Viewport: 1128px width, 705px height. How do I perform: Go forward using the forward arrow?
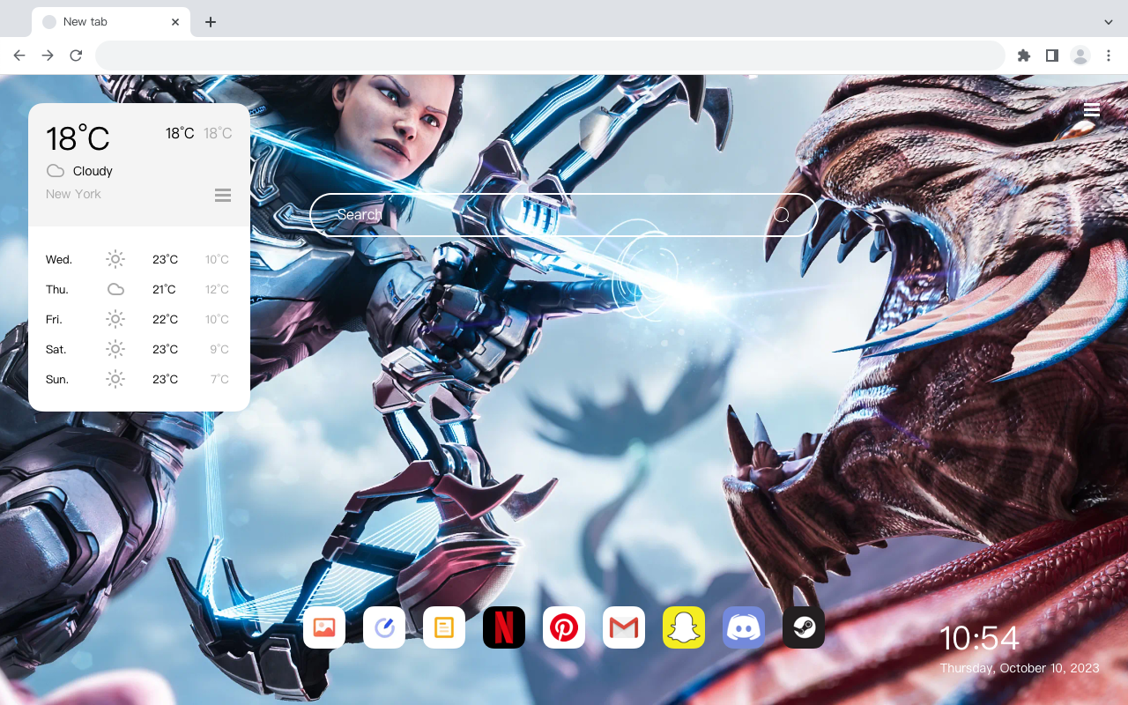point(48,56)
